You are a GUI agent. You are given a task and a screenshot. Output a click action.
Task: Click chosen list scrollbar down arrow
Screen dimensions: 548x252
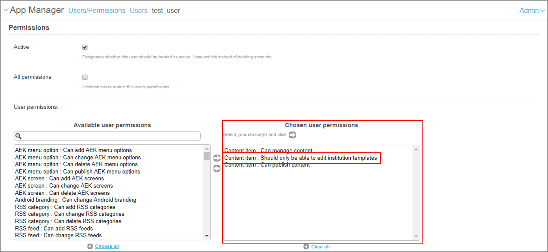[416, 236]
